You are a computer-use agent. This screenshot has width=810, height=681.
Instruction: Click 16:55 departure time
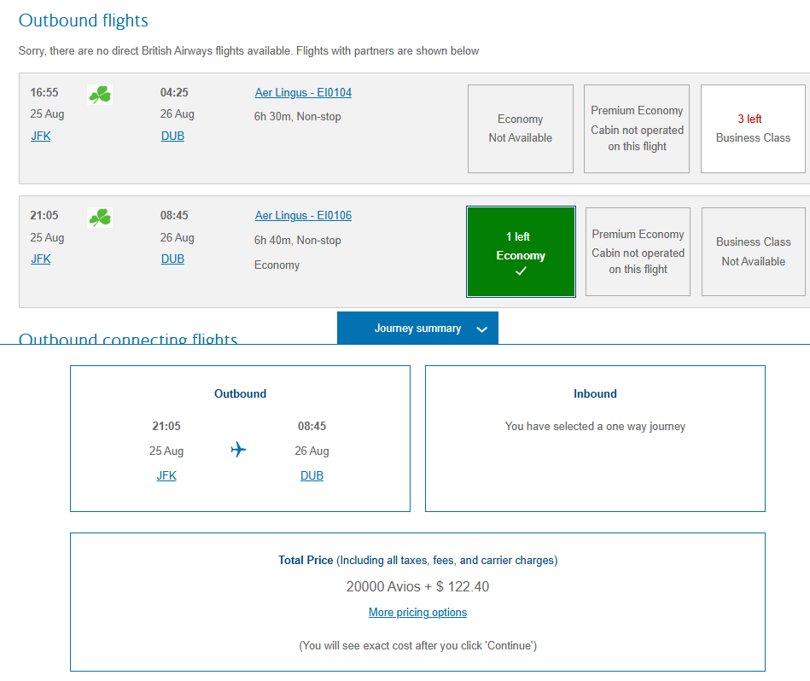pyautogui.click(x=44, y=92)
